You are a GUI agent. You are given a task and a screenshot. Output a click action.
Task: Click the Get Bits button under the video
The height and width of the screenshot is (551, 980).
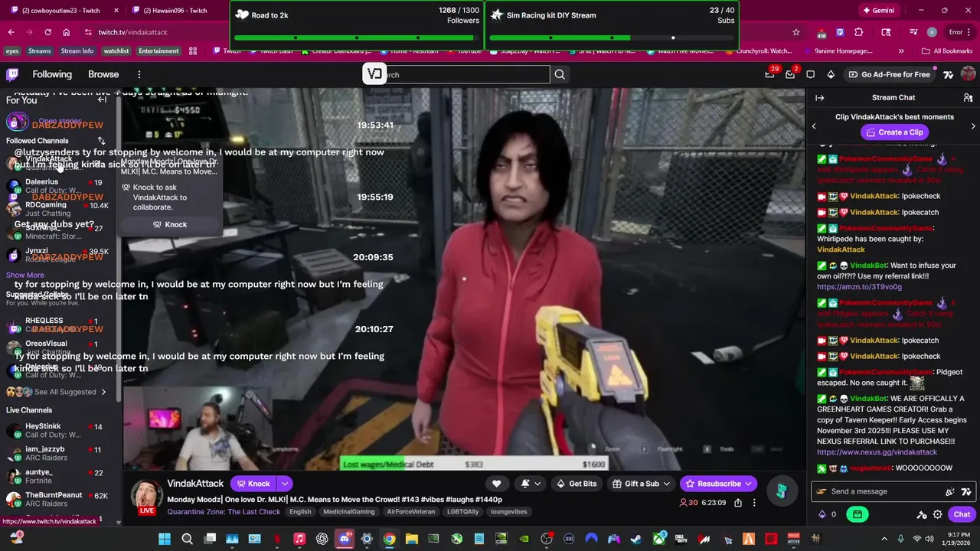click(x=577, y=484)
